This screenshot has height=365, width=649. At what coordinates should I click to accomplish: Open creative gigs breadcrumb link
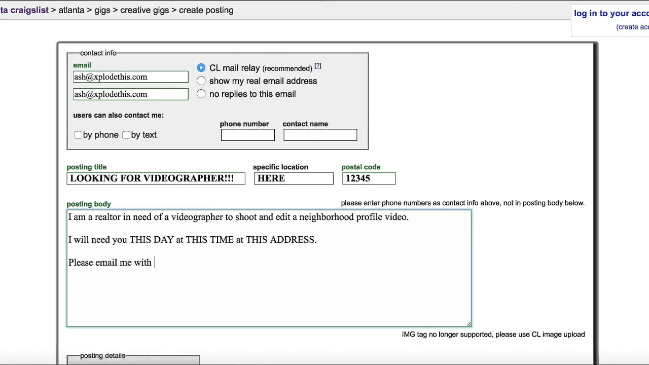(x=145, y=10)
